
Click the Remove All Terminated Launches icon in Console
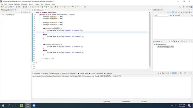click(163, 73)
